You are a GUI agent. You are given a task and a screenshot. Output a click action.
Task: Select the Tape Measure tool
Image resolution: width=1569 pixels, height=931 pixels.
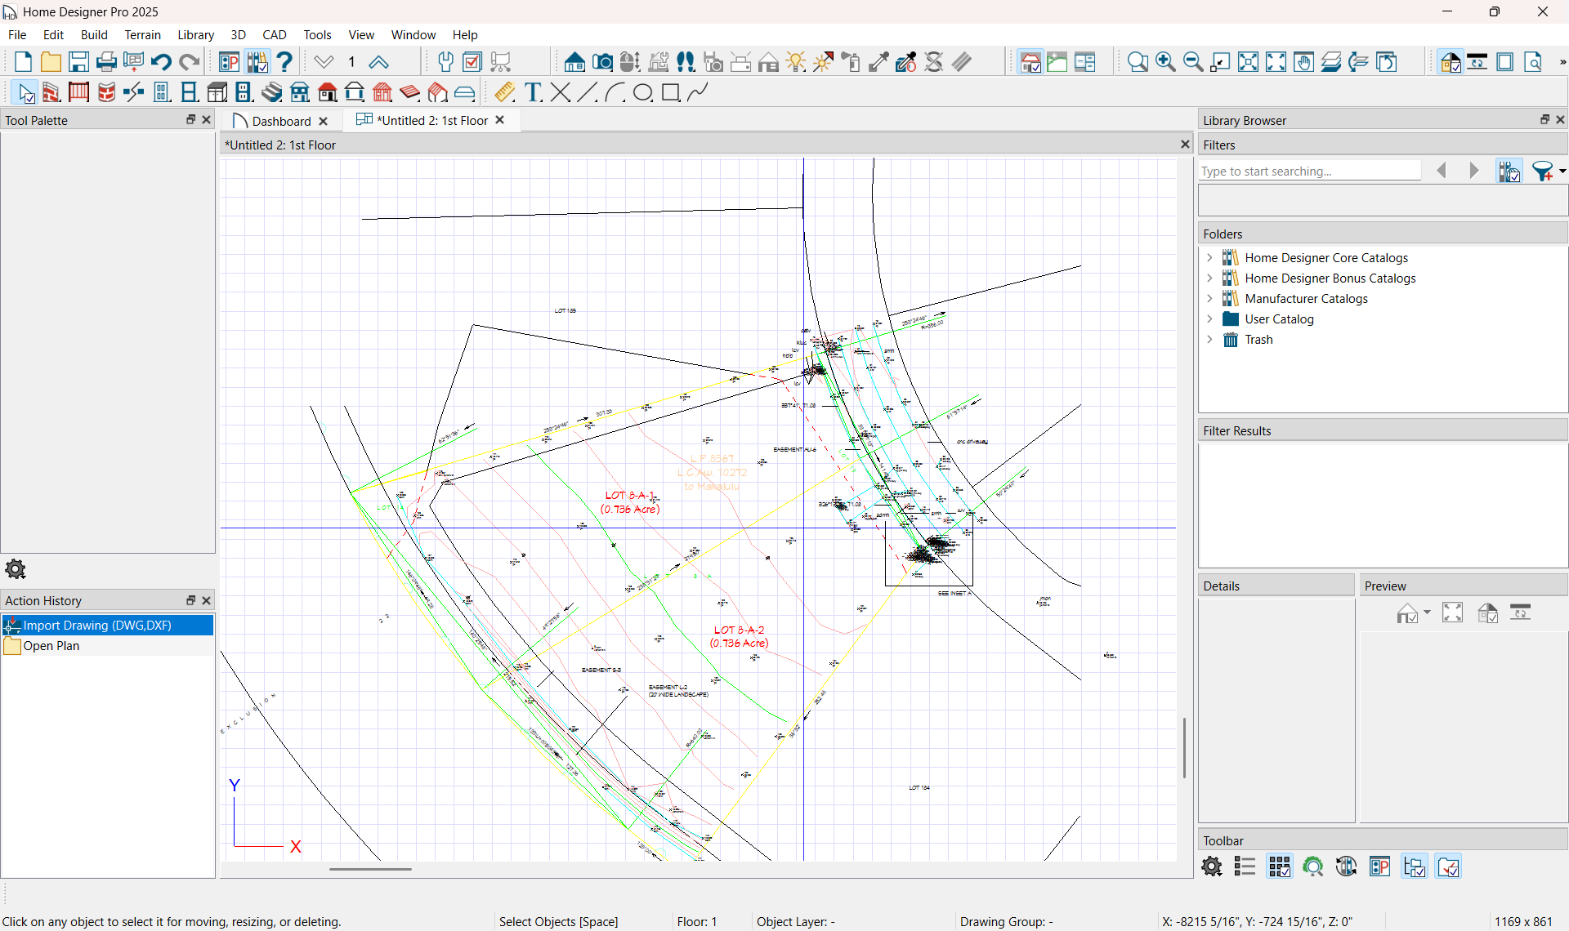[504, 92]
